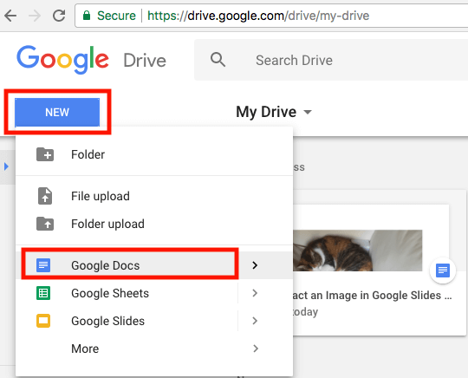
Task: Click the folder upload icon
Action: click(45, 224)
